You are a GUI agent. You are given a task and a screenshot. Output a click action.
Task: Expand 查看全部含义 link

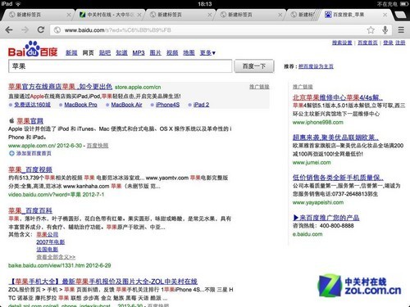point(56,257)
